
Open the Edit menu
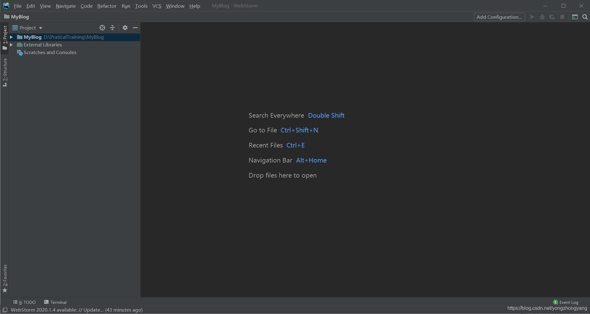tap(31, 6)
